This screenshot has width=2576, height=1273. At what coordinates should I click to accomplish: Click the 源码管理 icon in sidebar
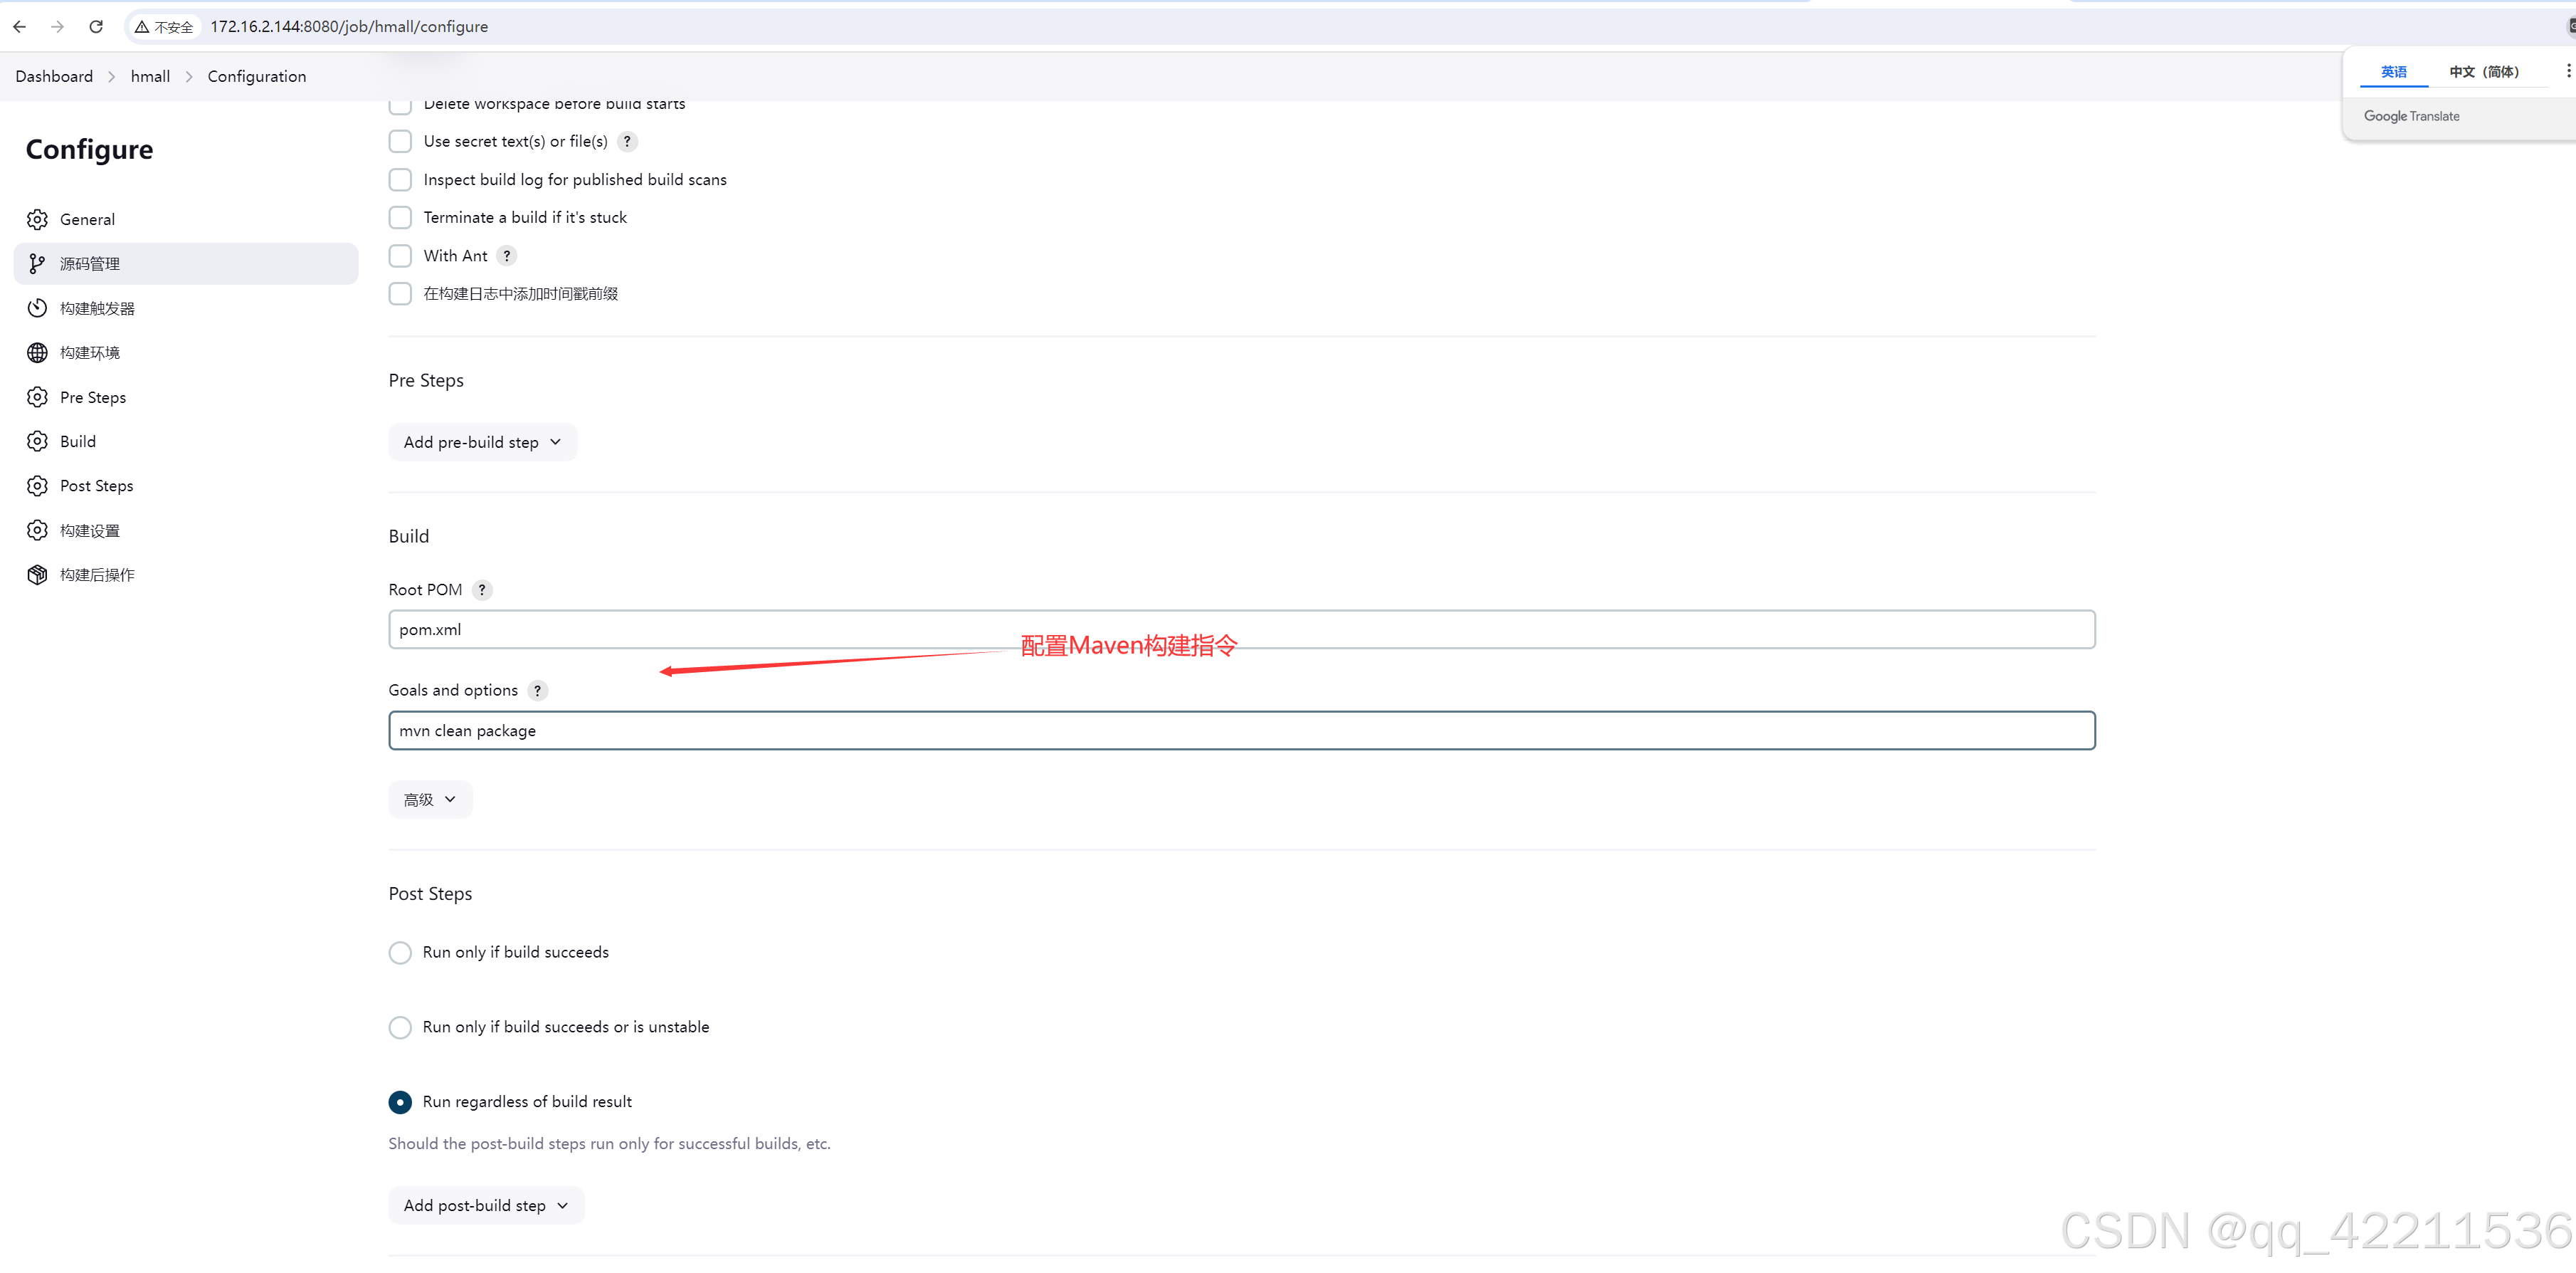[38, 263]
